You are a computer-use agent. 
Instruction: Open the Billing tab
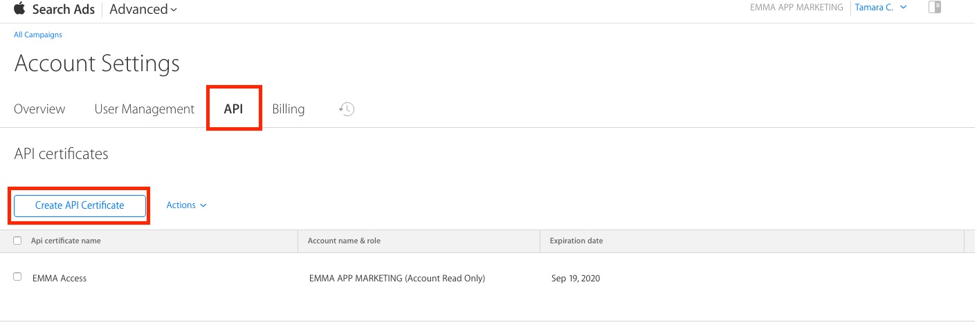coord(288,109)
